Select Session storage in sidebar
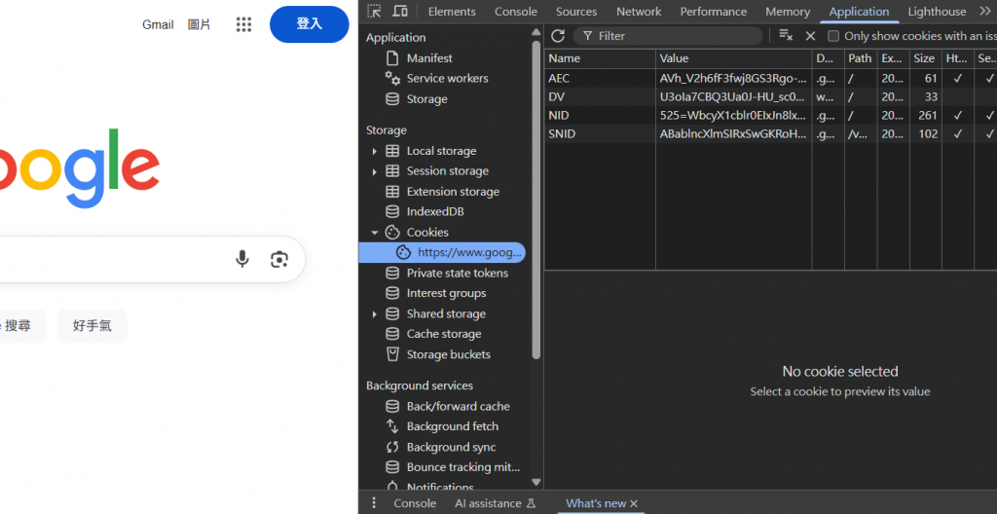This screenshot has width=997, height=514. click(x=437, y=171)
